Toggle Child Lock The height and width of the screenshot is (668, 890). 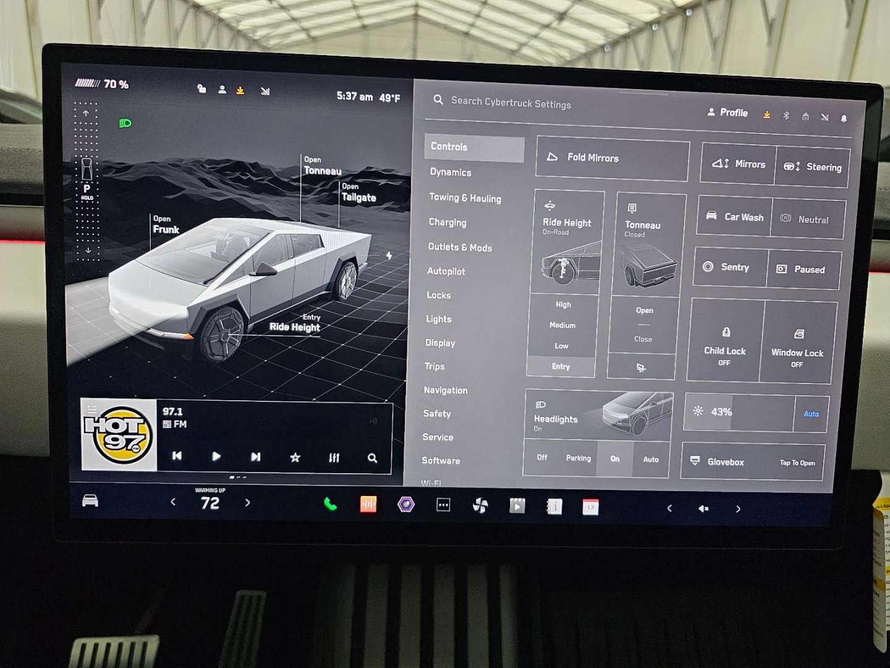click(x=724, y=341)
